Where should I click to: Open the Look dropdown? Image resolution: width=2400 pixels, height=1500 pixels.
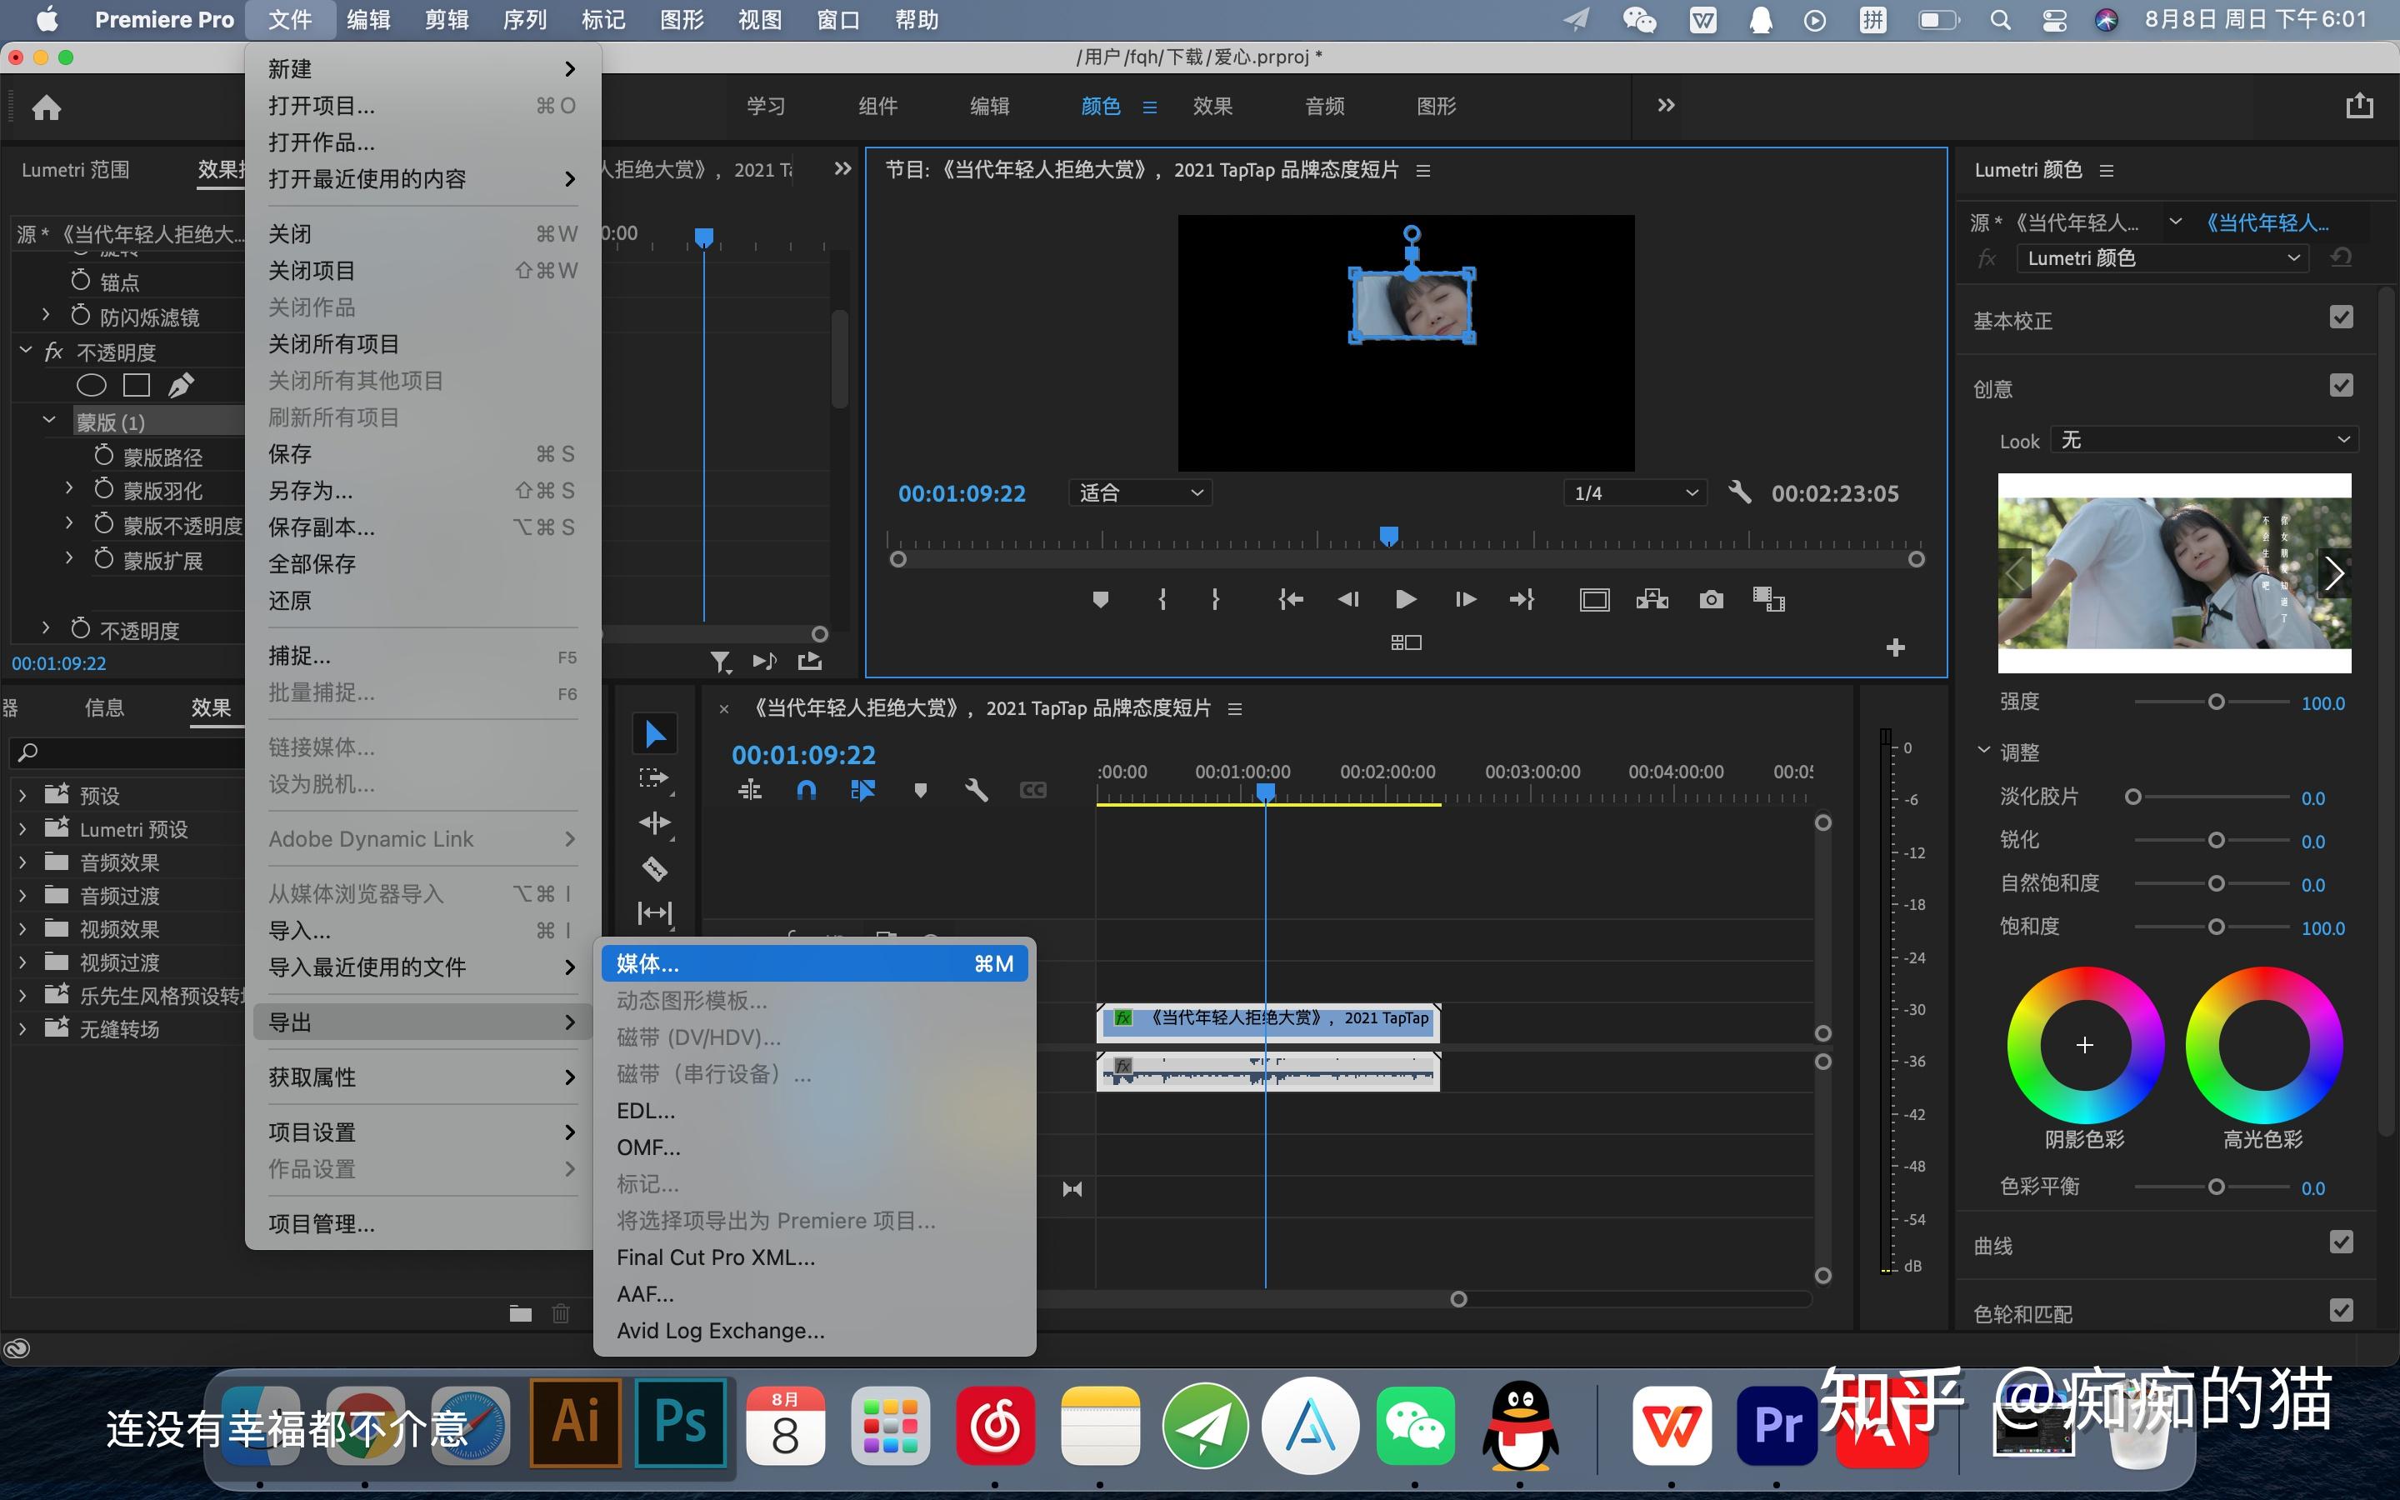(2203, 439)
